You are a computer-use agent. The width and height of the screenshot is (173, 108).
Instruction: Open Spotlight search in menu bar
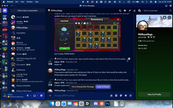coord(147,2)
